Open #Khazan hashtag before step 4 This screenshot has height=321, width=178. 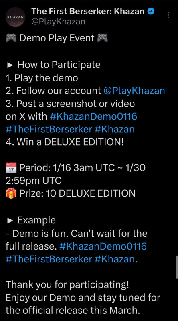point(115,130)
